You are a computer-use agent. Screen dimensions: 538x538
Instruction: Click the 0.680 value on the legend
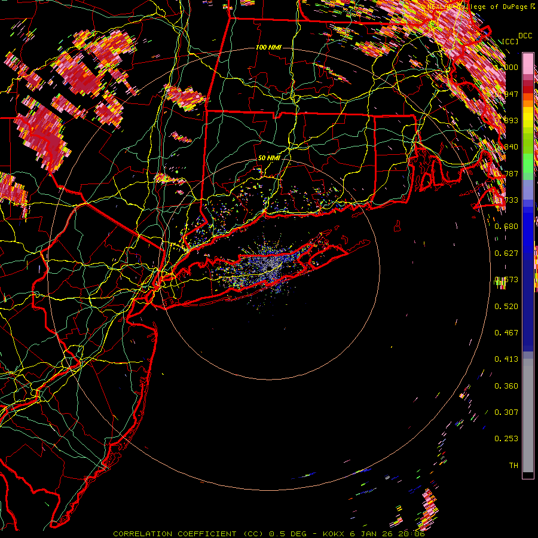[506, 227]
